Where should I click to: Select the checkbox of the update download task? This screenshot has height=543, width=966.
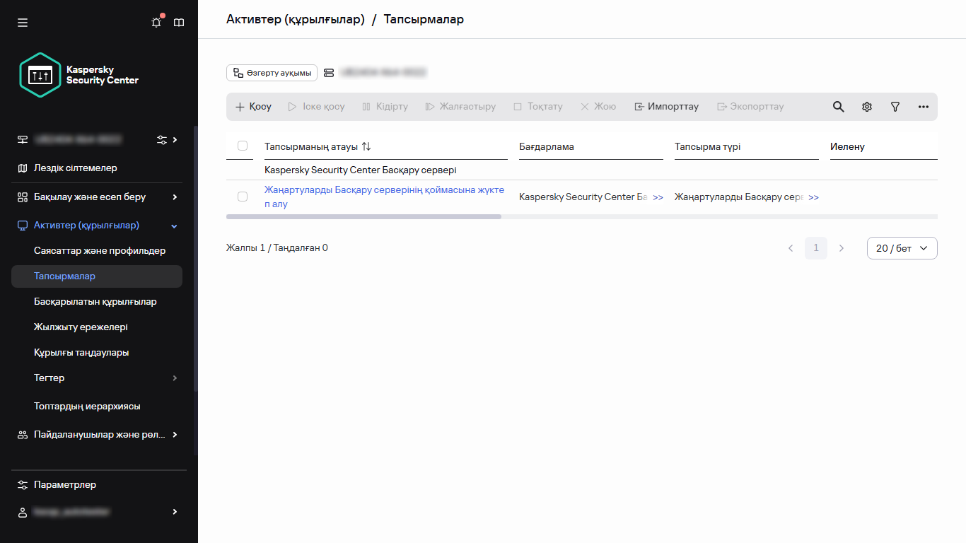coord(243,197)
